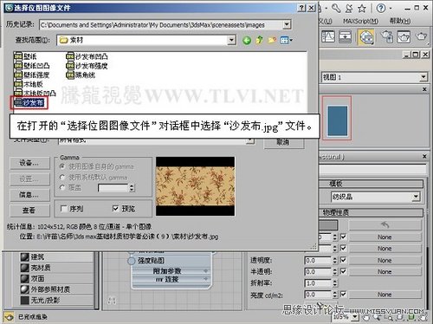Go up one folder level
The height and width of the screenshot is (324, 433).
(259, 40)
